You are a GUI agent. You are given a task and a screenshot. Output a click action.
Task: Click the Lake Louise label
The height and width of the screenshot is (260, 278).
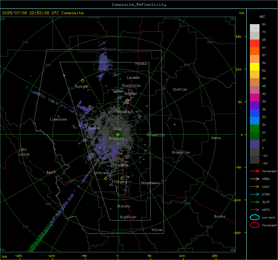pos(24,152)
